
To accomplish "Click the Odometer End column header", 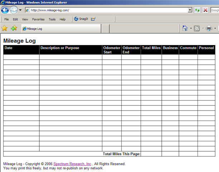I will [131, 50].
